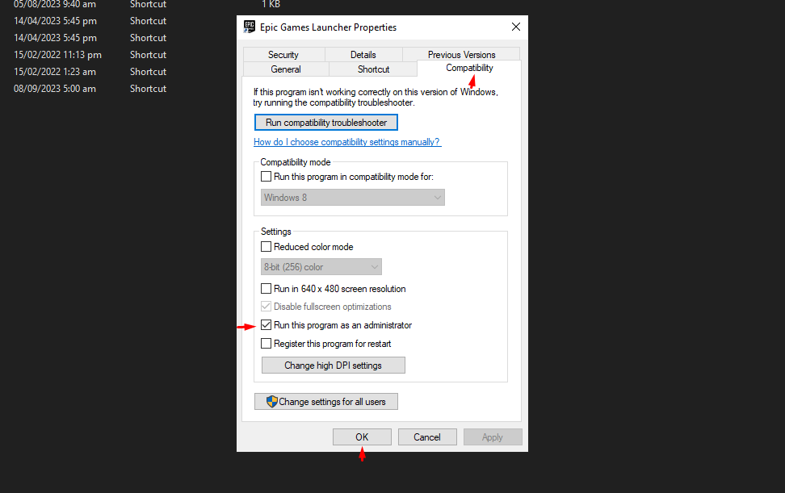Click Change high DPI settings button
This screenshot has height=493, width=785.
coord(333,366)
